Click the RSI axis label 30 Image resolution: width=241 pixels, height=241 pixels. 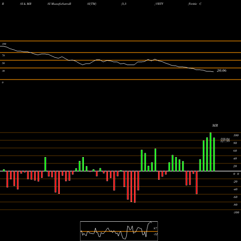coord(3,71)
